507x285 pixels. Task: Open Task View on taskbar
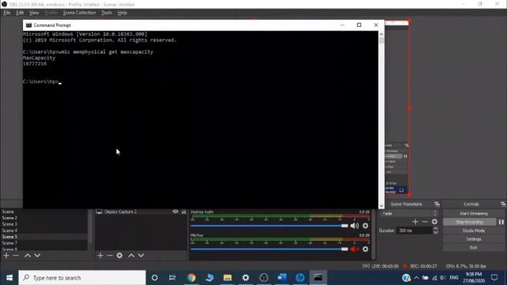coord(173,278)
